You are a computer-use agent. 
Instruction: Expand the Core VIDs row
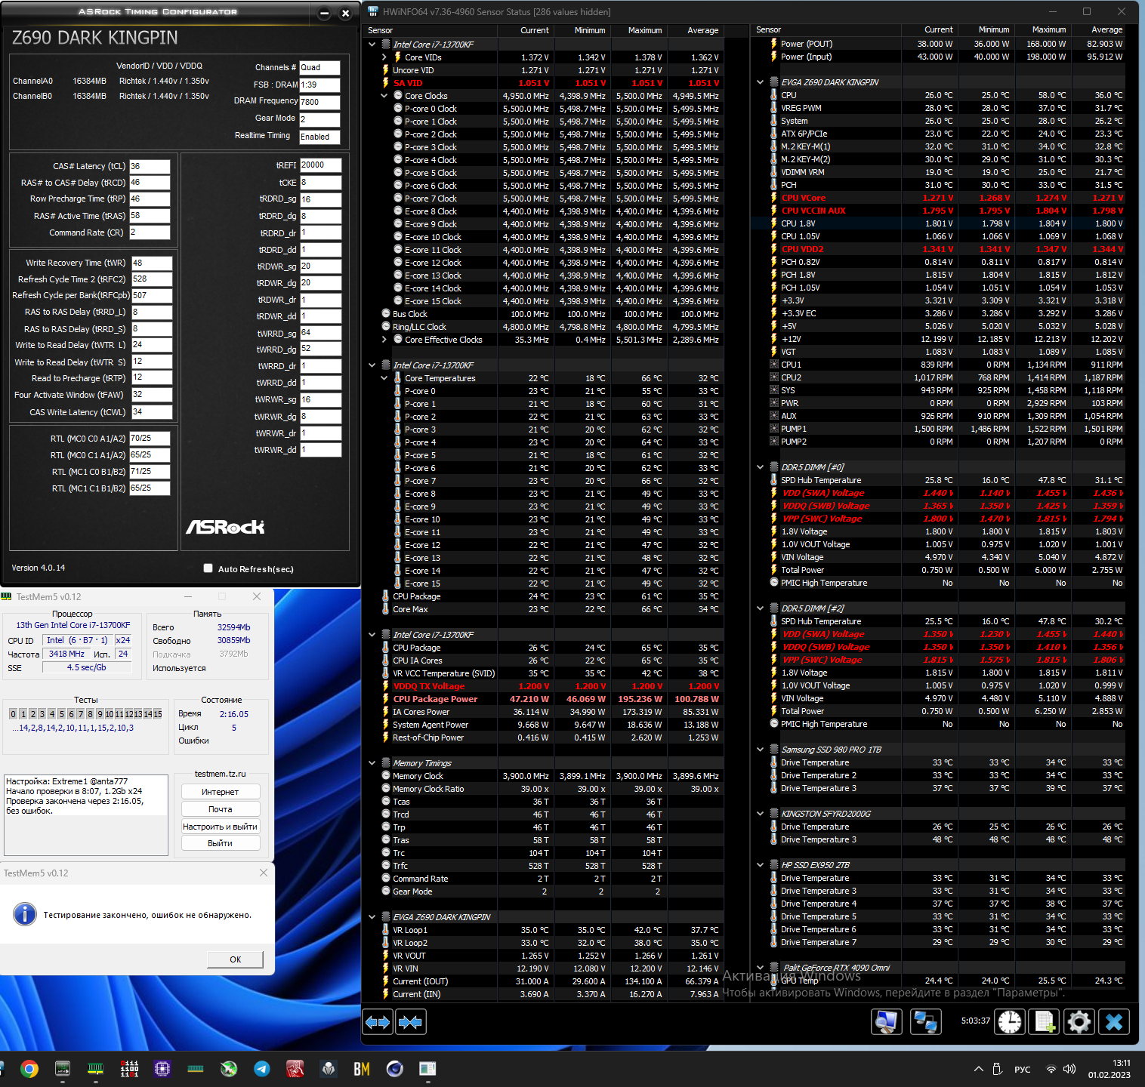pos(384,57)
